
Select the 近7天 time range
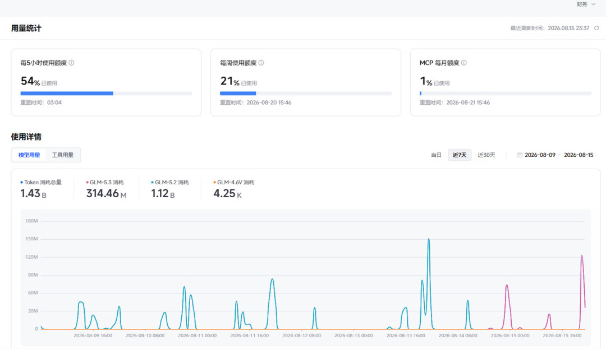pyautogui.click(x=460, y=155)
